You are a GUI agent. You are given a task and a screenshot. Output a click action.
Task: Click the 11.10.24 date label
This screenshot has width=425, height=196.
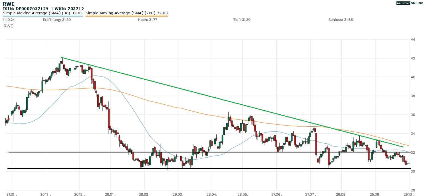[9, 20]
